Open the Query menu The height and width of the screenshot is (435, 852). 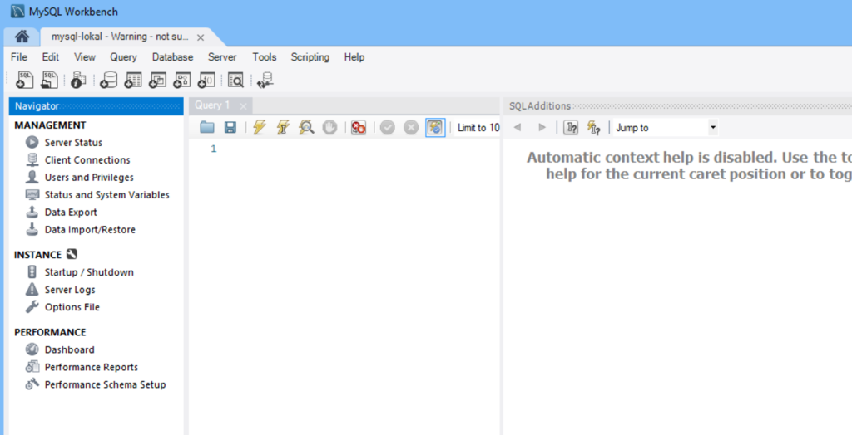[x=123, y=57]
